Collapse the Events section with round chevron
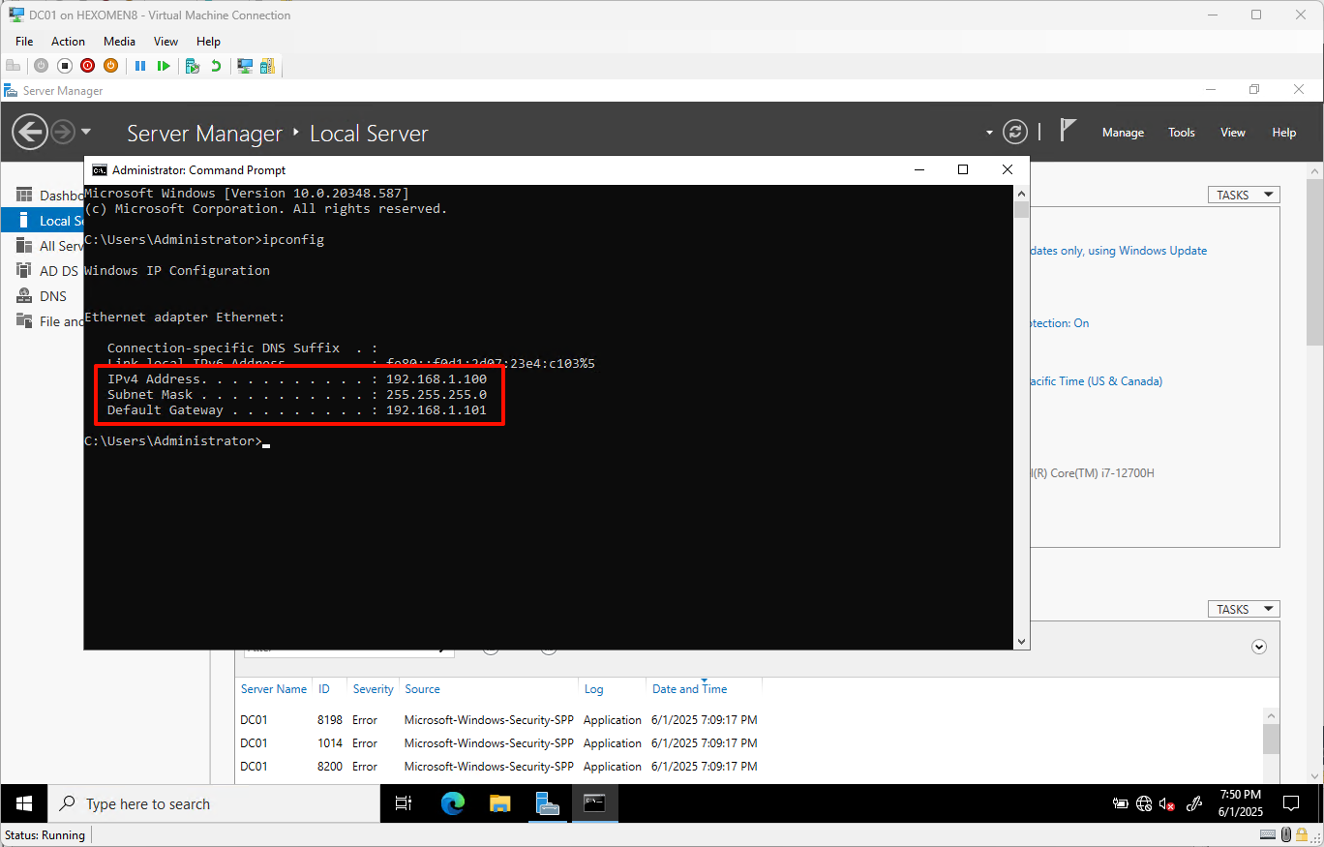This screenshot has width=1324, height=847. point(1259,647)
